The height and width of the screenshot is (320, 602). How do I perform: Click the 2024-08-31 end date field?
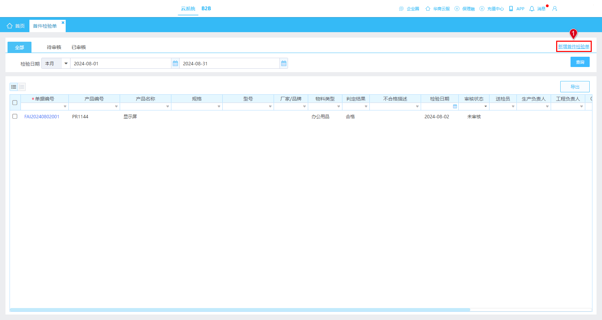[230, 63]
